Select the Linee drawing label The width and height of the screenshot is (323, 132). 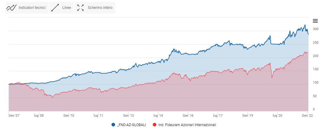coord(67,8)
